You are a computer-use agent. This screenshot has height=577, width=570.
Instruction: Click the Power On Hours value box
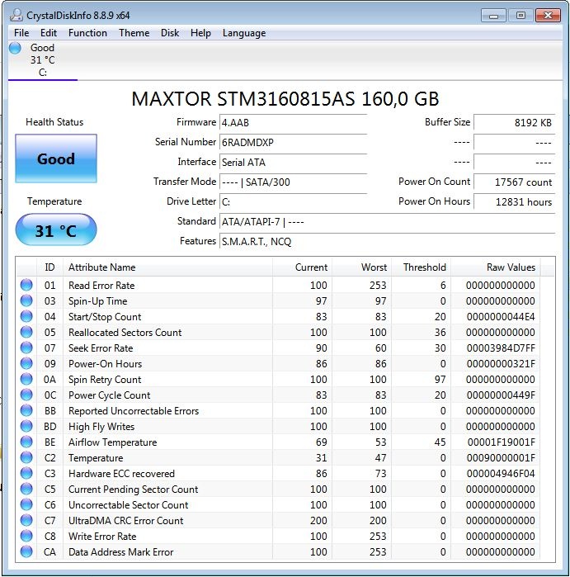[x=514, y=202]
